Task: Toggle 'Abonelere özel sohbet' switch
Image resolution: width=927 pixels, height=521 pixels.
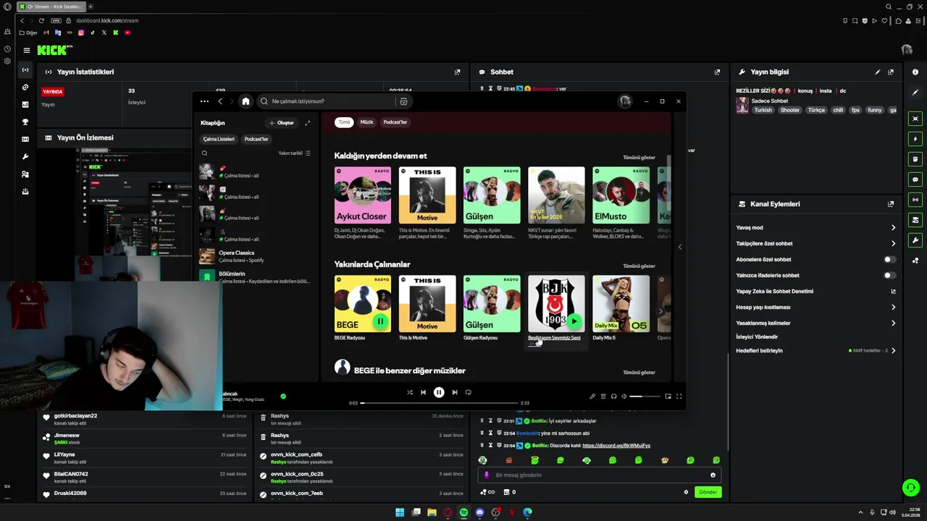Action: point(890,259)
